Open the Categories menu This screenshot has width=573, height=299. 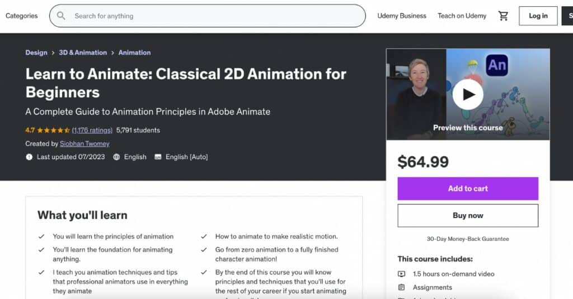click(22, 16)
